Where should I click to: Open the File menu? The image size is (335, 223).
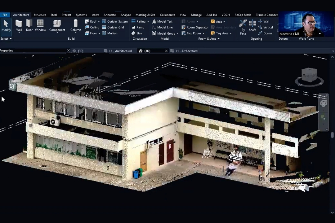[5, 15]
